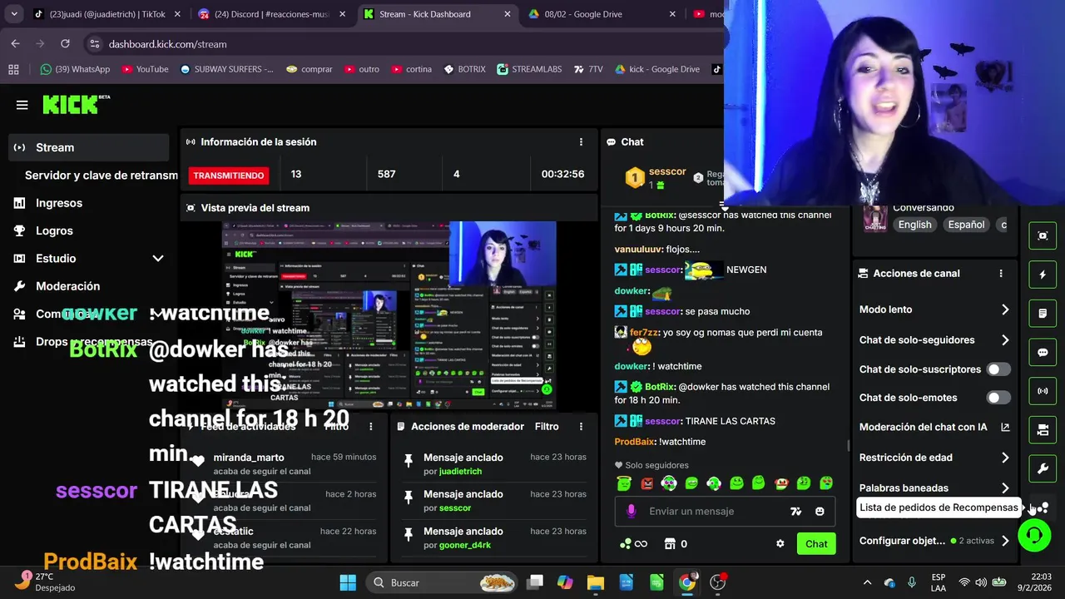This screenshot has width=1065, height=599.
Task: Open the document note panel button
Action: [1043, 314]
